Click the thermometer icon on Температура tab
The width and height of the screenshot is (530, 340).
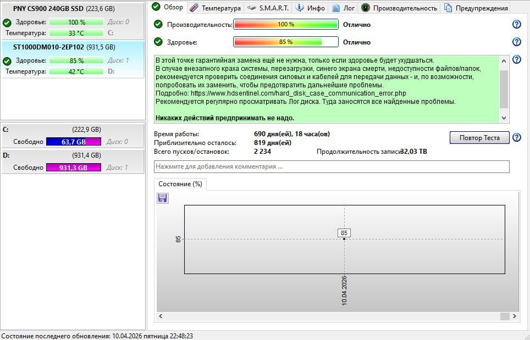tap(194, 8)
